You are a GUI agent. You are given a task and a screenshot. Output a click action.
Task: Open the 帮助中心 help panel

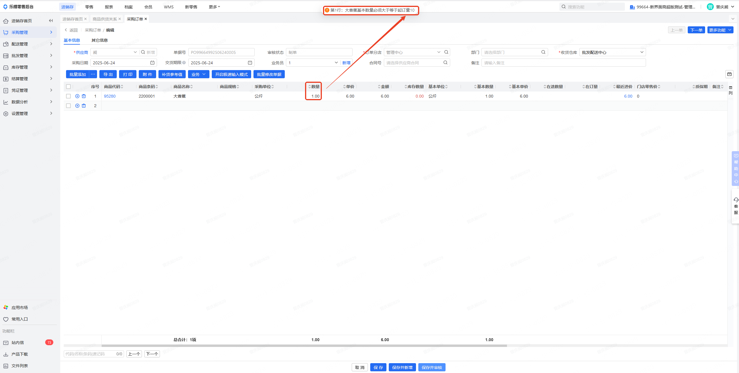click(x=736, y=169)
